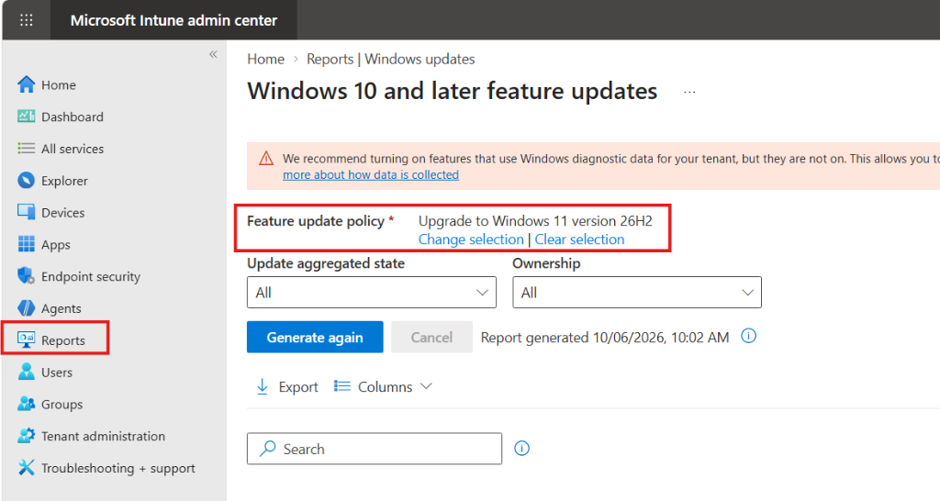Click the Groups people icon
The image size is (940, 501).
pos(26,404)
